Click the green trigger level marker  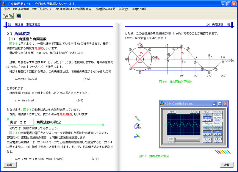click(166, 125)
